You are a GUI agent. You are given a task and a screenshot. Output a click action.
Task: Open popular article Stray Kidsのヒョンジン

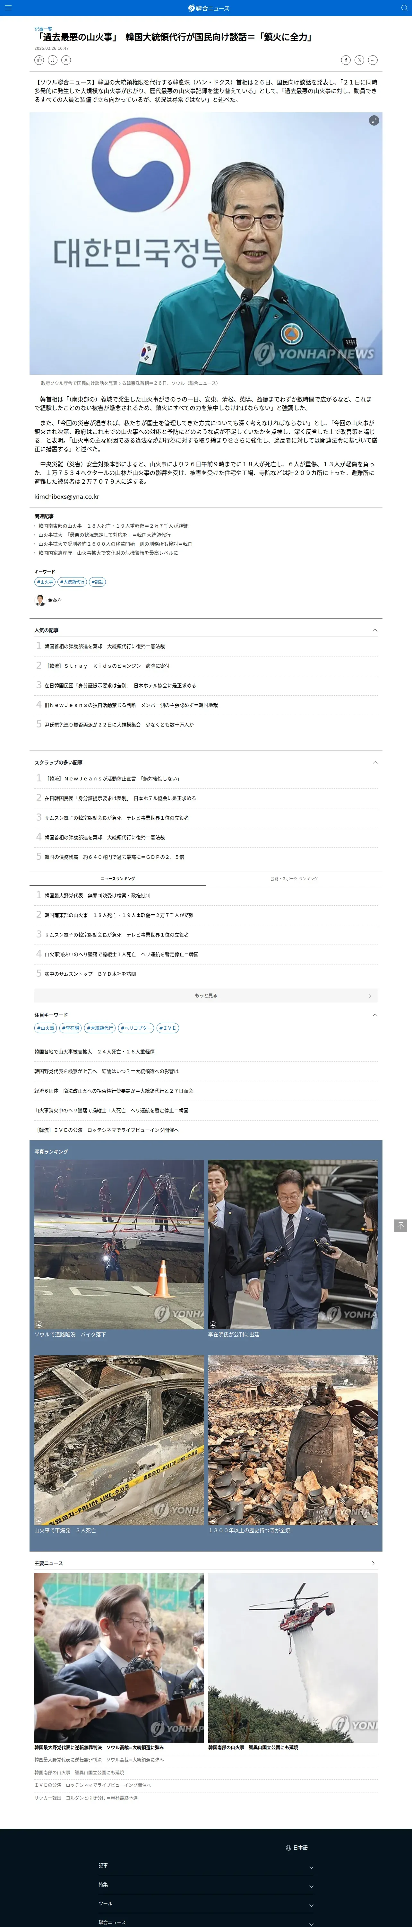coord(107,666)
